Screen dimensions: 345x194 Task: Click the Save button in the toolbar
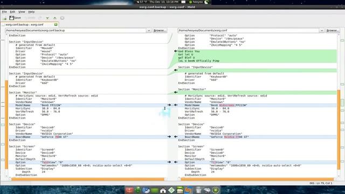pos(15,18)
